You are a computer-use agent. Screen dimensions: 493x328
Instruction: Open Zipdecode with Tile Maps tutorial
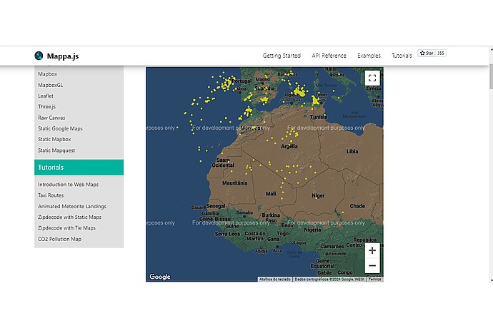pos(66,228)
